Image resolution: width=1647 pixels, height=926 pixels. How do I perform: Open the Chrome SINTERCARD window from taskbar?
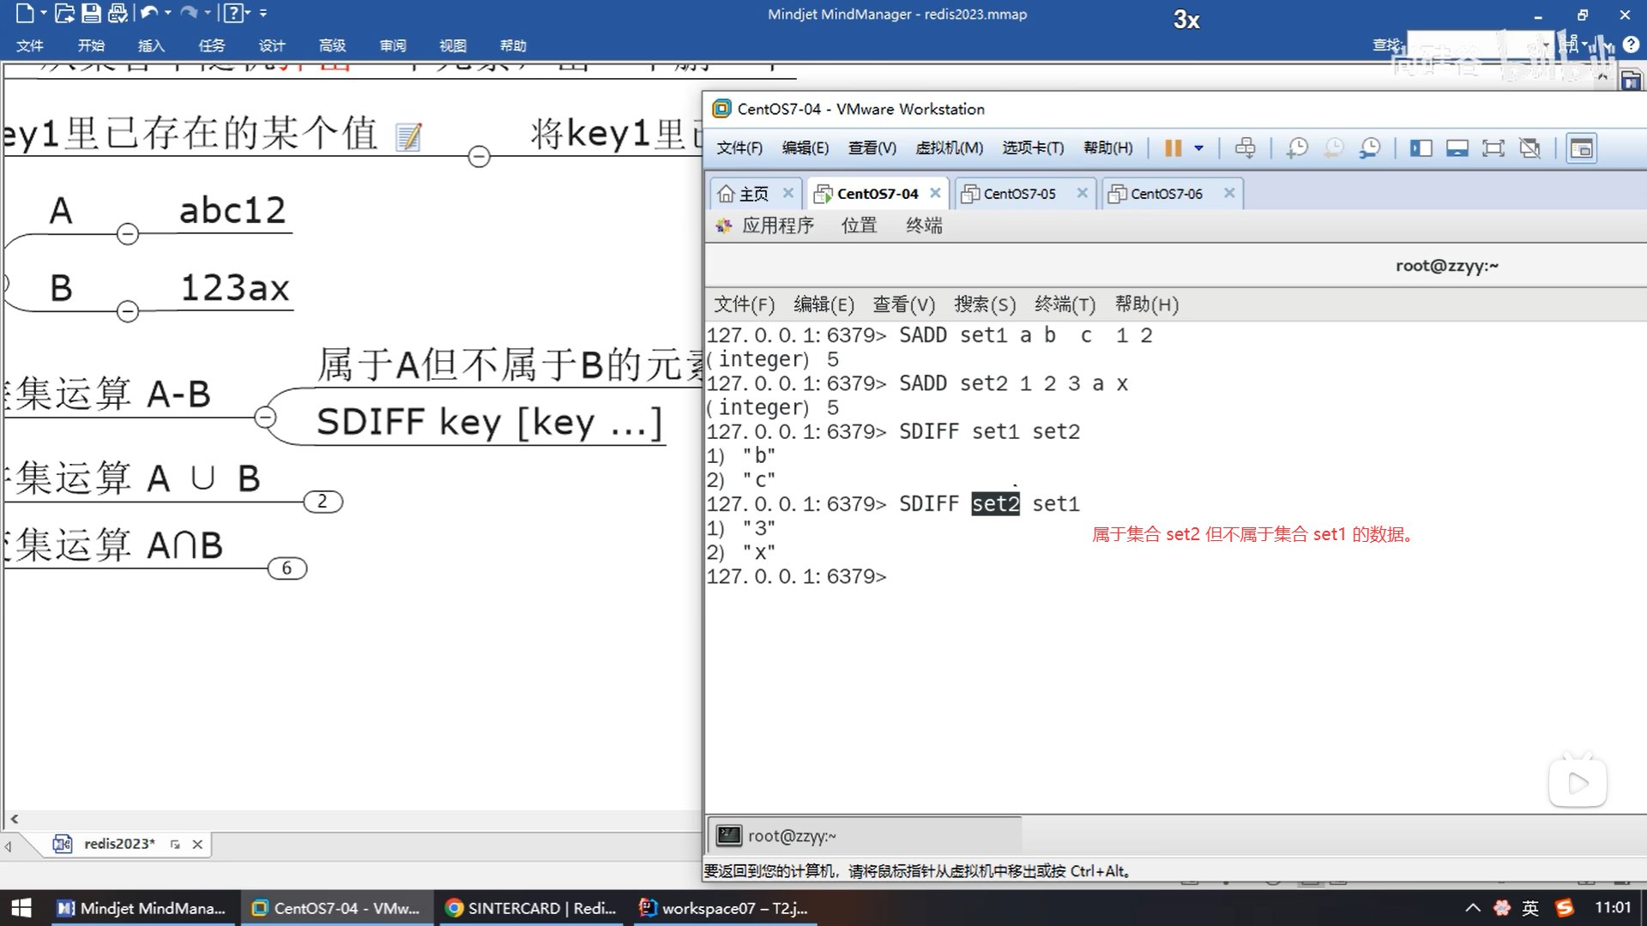(531, 908)
